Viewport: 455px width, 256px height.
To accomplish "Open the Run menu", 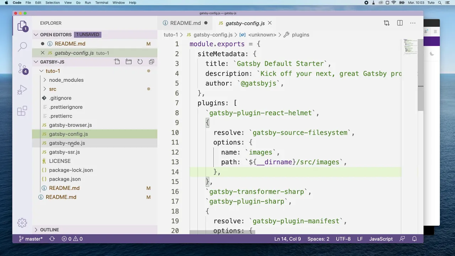I will (88, 2).
